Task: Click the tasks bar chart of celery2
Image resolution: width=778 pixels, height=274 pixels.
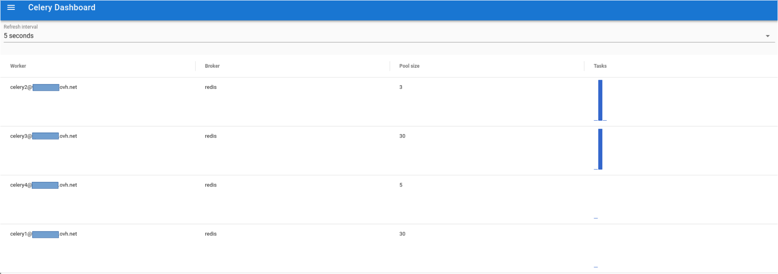Action: [600, 100]
